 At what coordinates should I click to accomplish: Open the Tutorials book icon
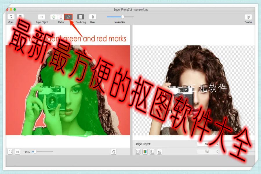[248, 17]
